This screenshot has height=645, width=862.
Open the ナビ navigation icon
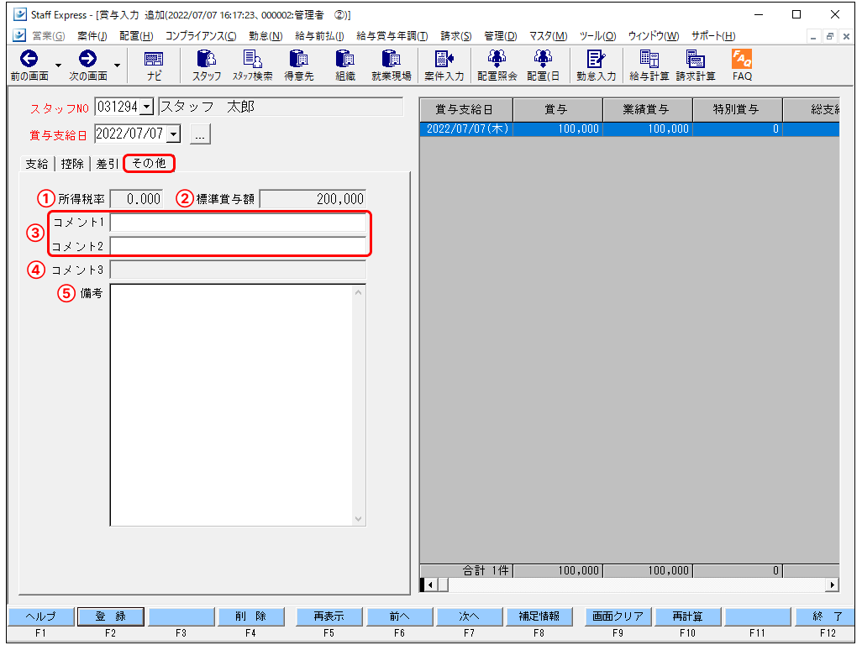[x=154, y=59]
